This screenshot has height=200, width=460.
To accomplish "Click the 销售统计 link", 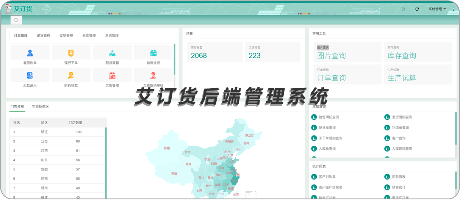I will point(399,187).
